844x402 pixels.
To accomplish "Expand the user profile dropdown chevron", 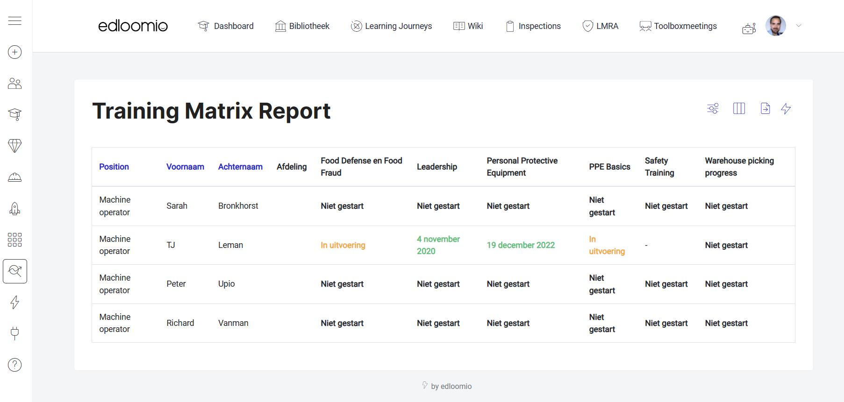I will 799,26.
